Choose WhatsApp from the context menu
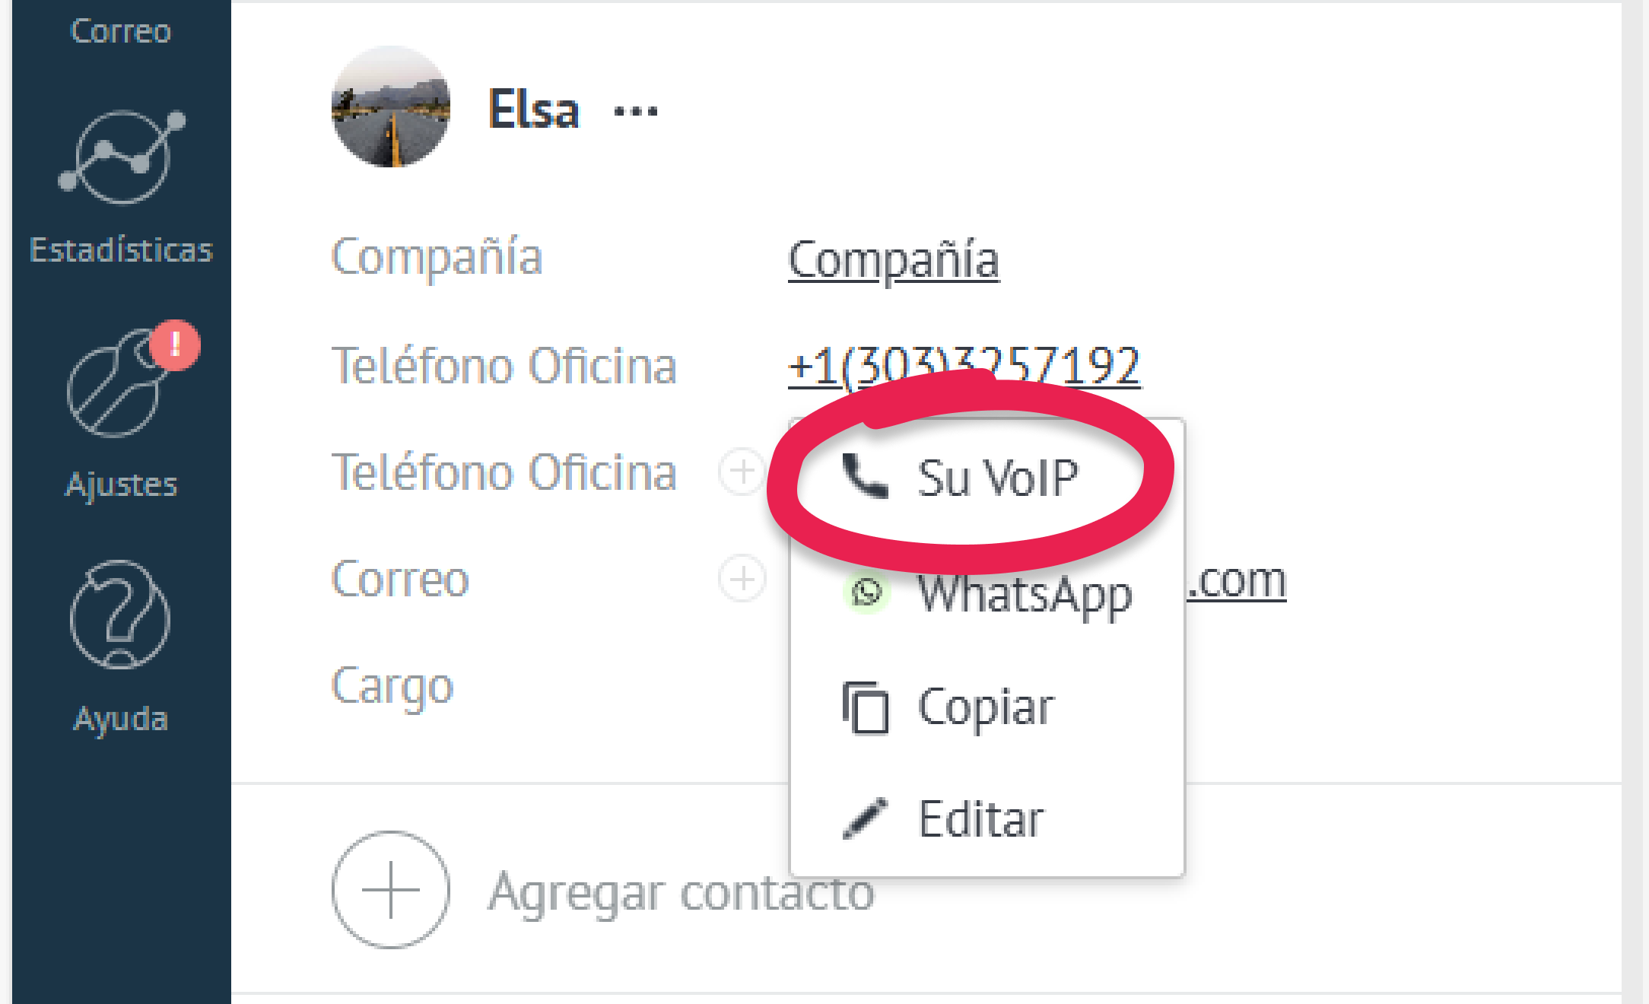Image resolution: width=1649 pixels, height=1004 pixels. pos(987,593)
